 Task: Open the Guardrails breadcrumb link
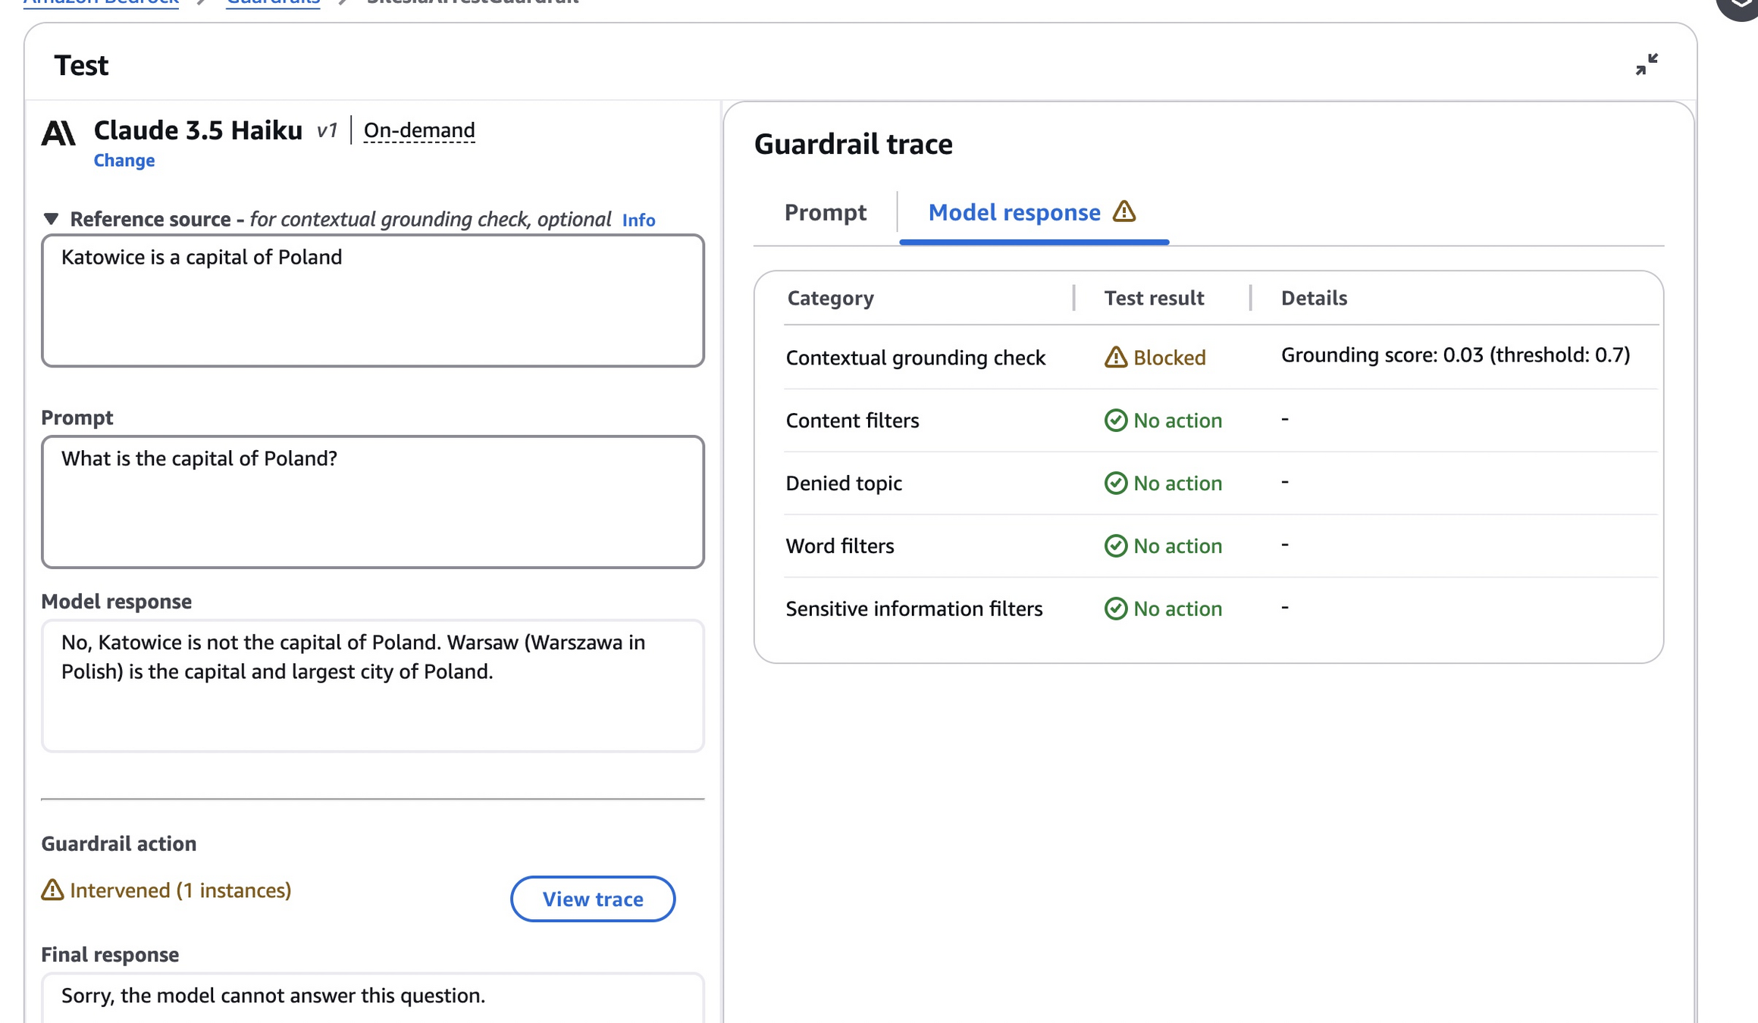point(273,2)
